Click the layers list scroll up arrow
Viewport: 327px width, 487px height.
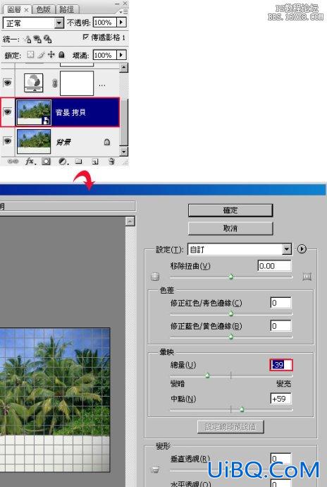coord(124,68)
